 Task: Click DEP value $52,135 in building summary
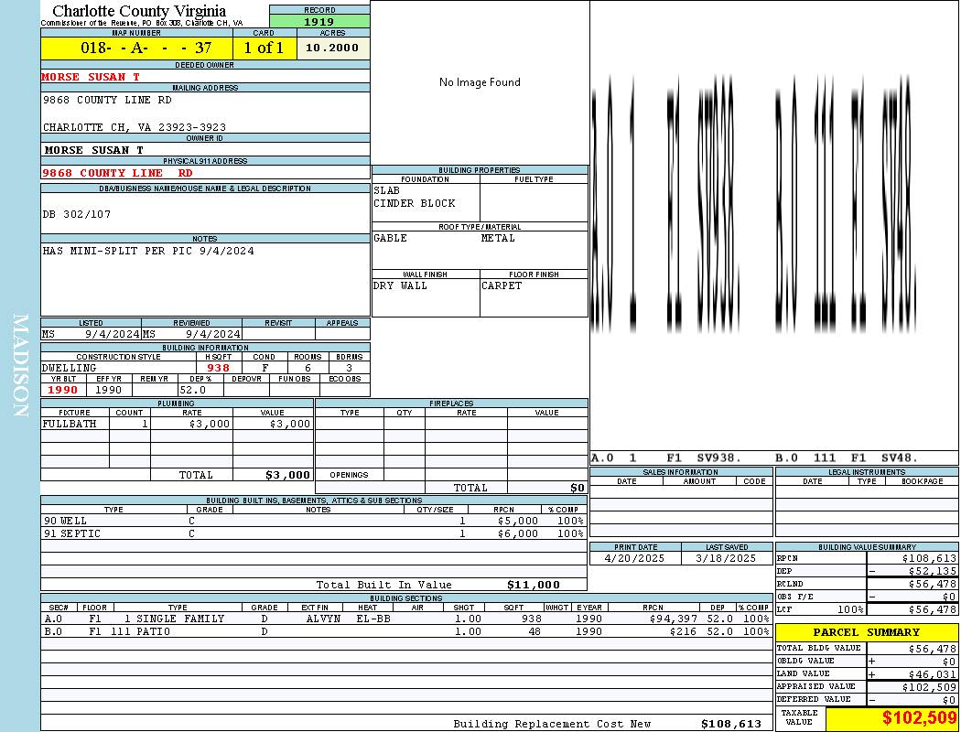933,571
